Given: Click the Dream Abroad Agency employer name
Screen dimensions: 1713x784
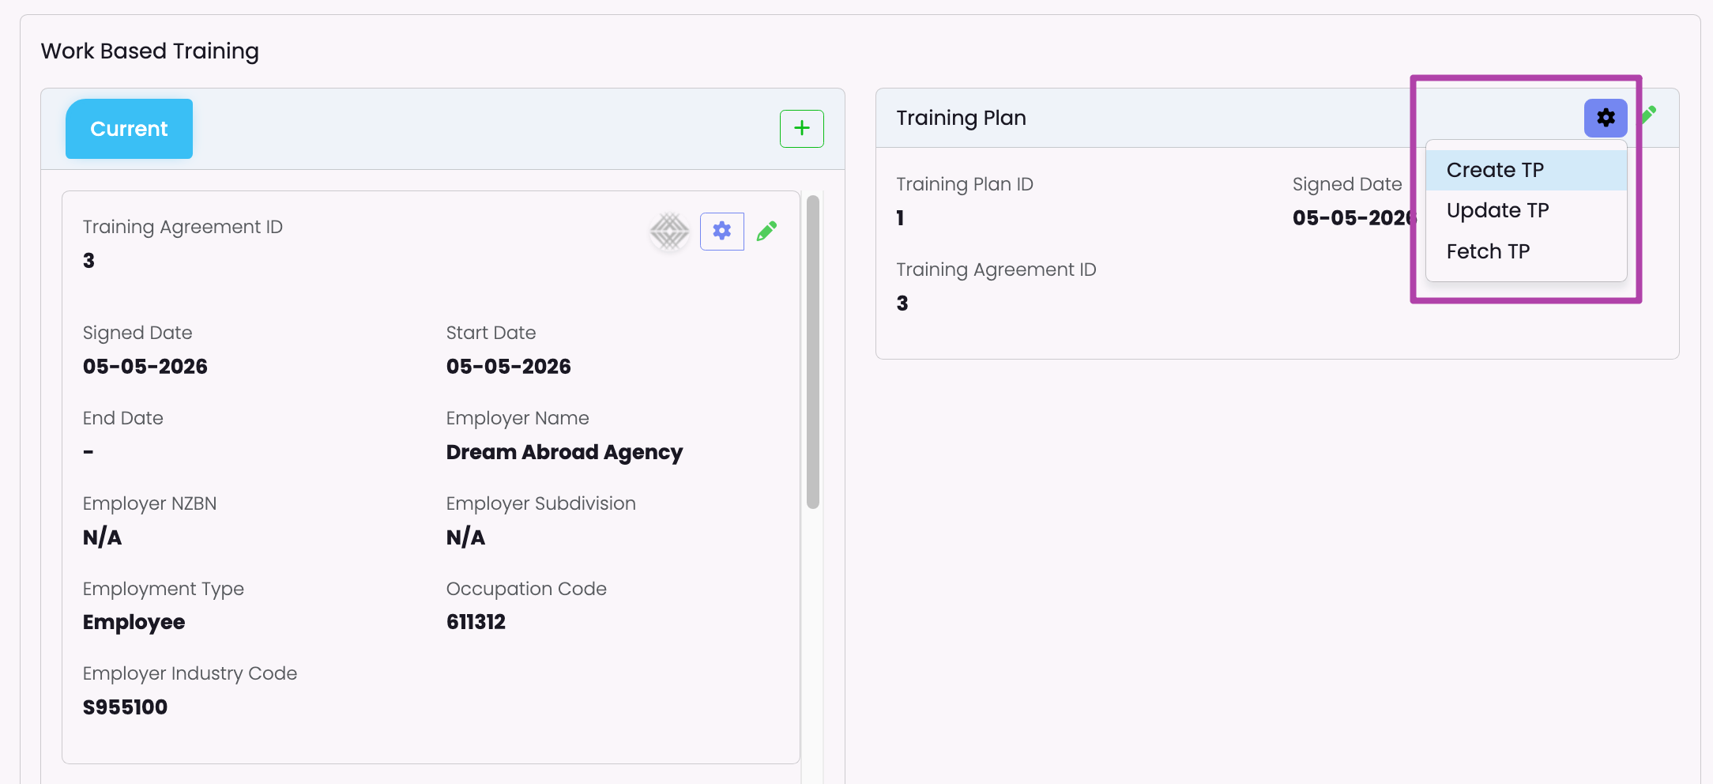Looking at the screenshot, I should (x=564, y=452).
